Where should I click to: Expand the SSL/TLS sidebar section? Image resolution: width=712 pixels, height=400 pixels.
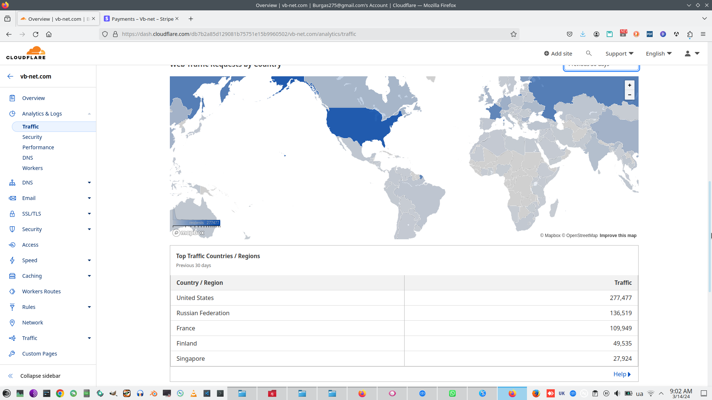point(89,214)
